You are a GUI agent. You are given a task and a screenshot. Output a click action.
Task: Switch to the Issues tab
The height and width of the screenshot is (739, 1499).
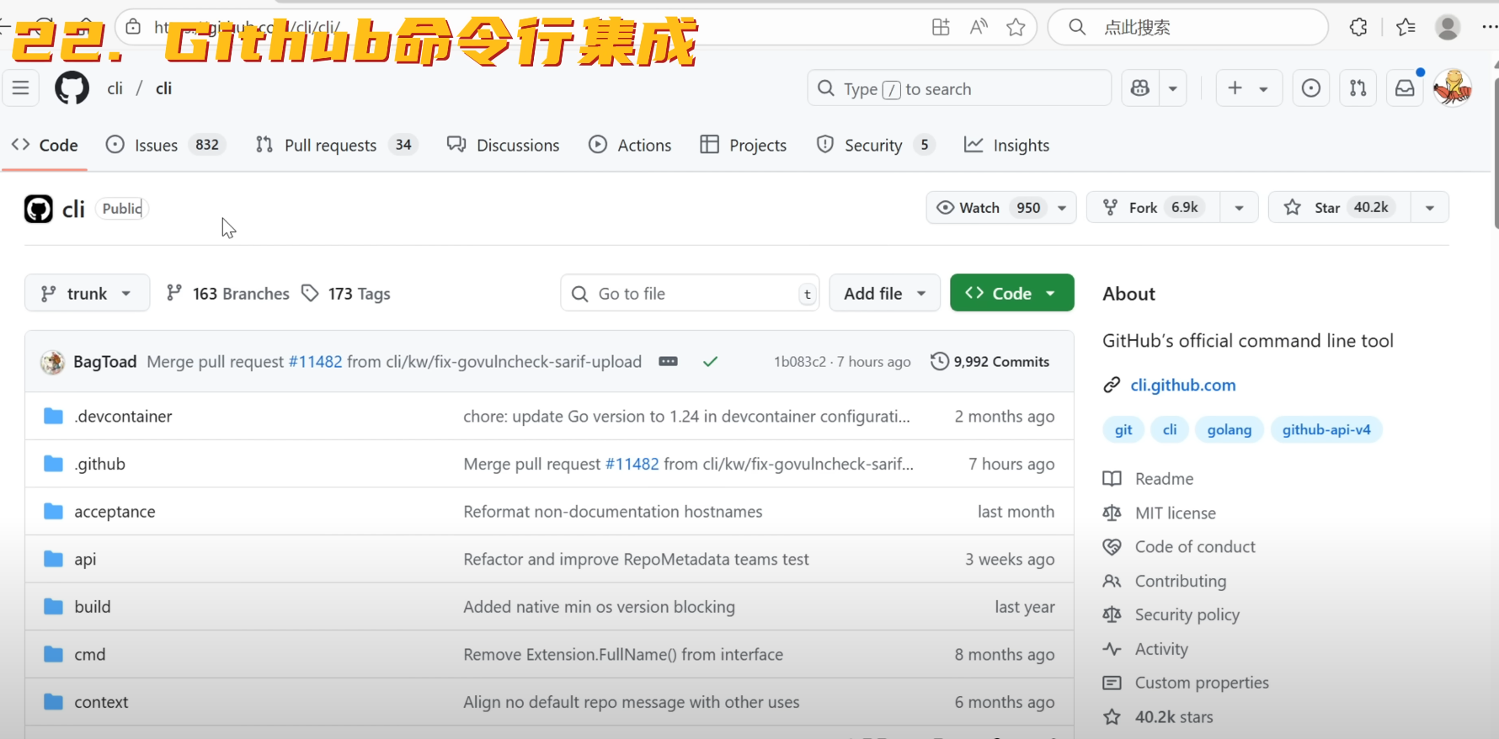point(166,146)
